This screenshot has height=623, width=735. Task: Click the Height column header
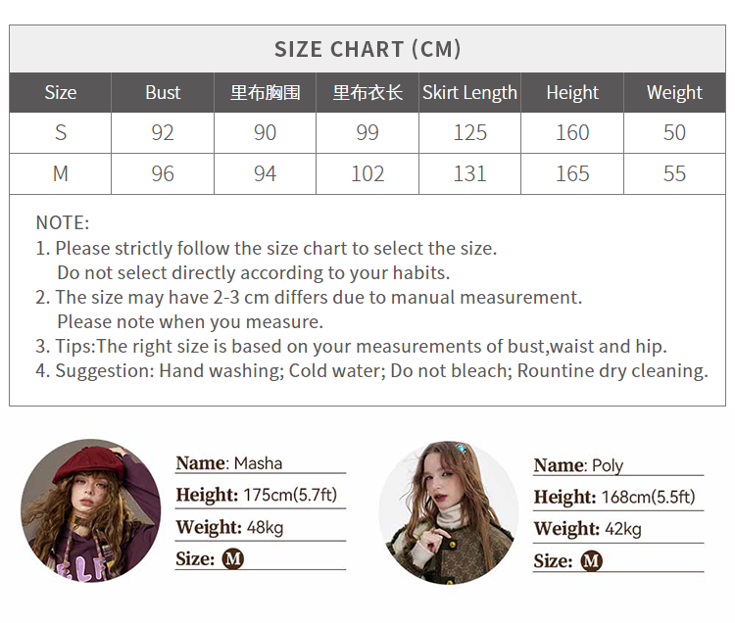(572, 92)
